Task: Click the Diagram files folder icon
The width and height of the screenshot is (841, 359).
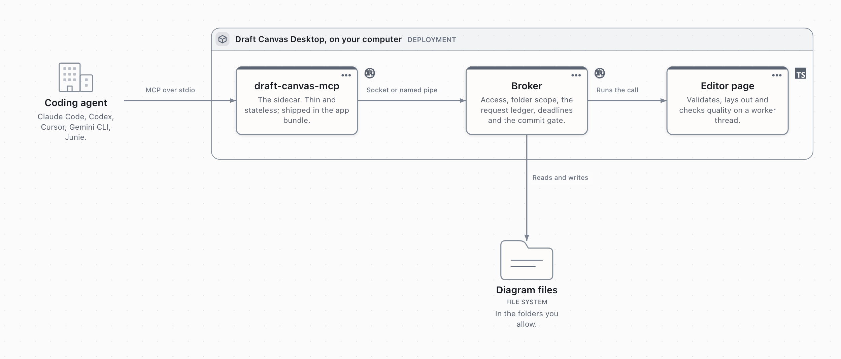Action: tap(527, 260)
